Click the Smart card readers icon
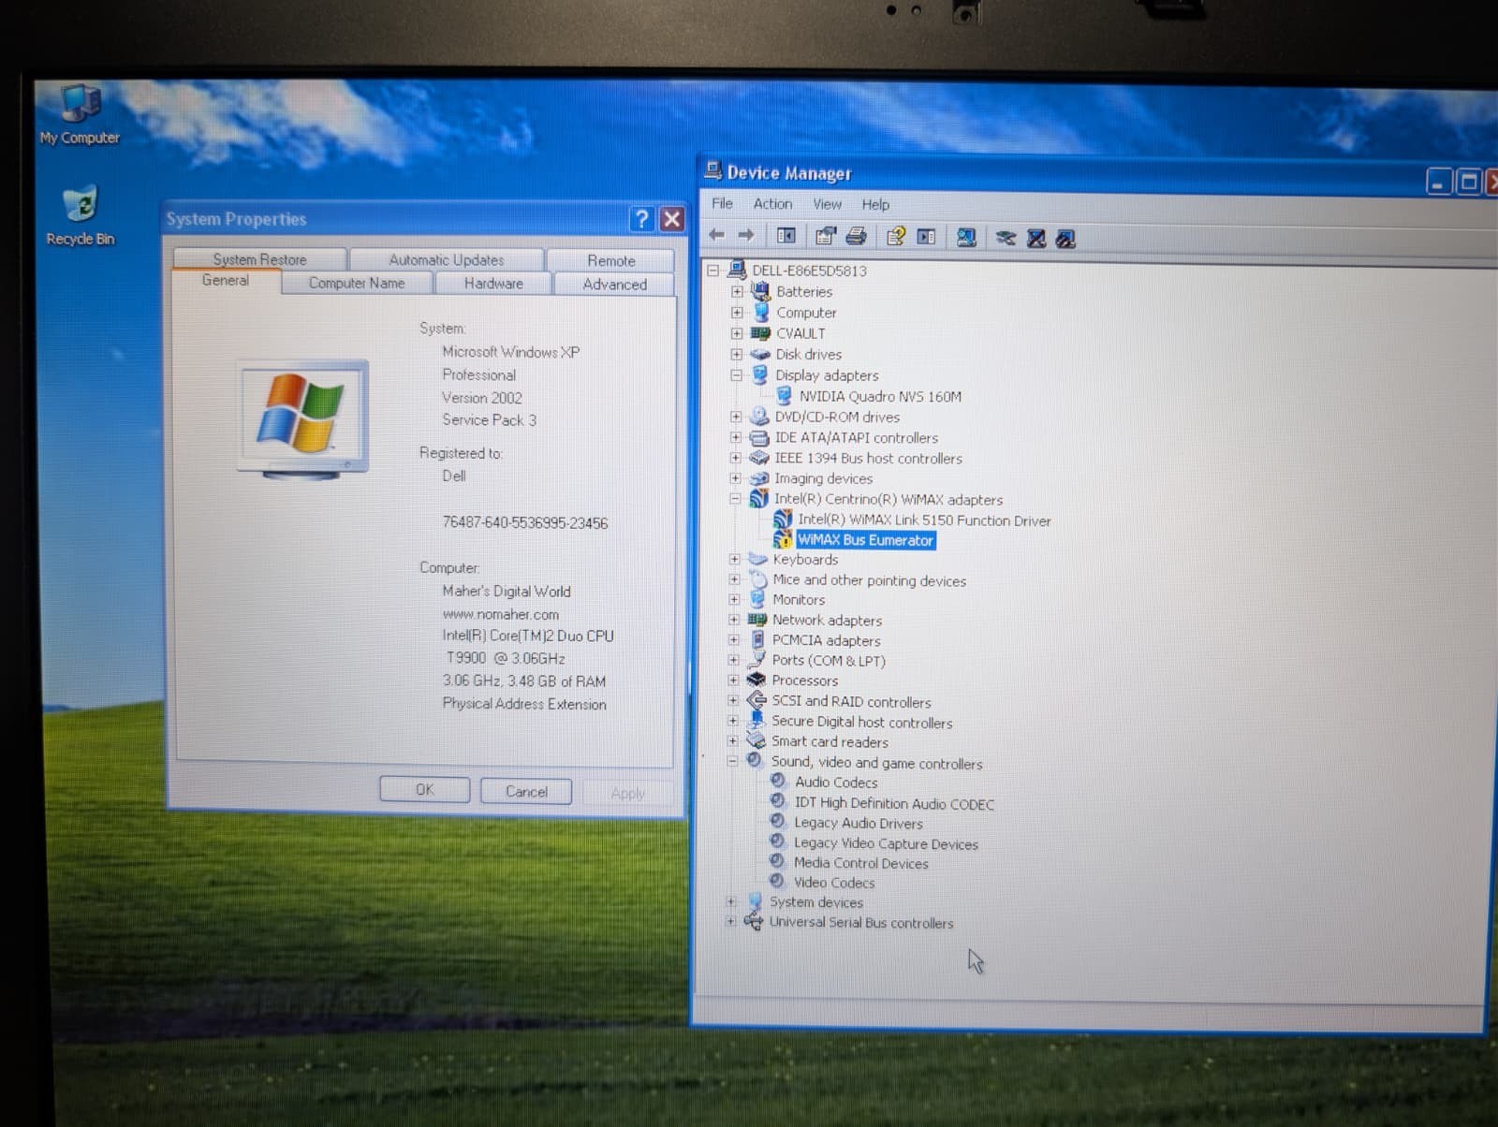The image size is (1498, 1127). pos(756,740)
